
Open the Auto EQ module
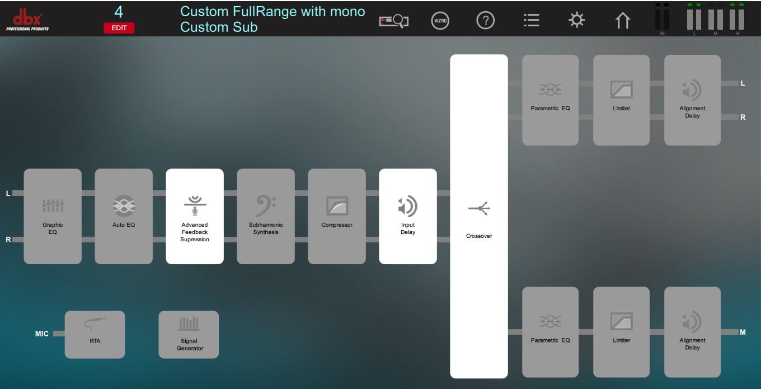coord(124,216)
